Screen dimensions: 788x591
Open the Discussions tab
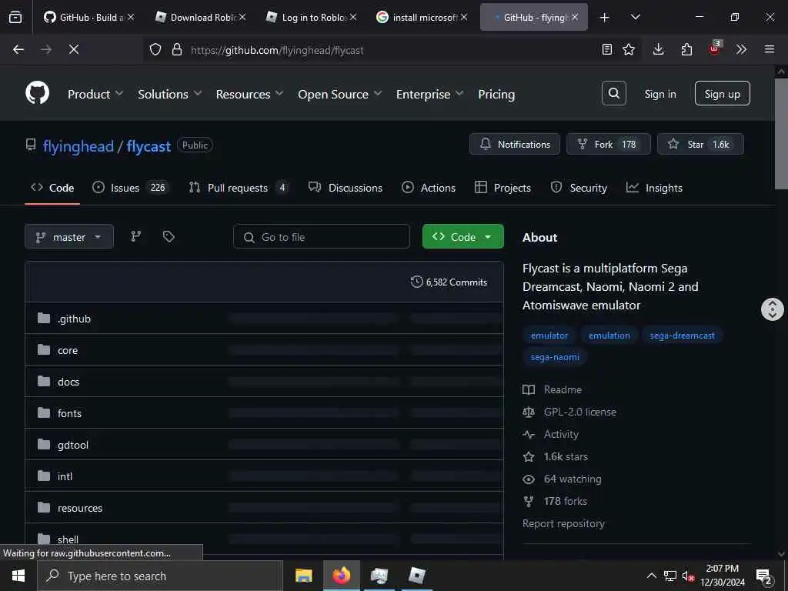pos(346,188)
